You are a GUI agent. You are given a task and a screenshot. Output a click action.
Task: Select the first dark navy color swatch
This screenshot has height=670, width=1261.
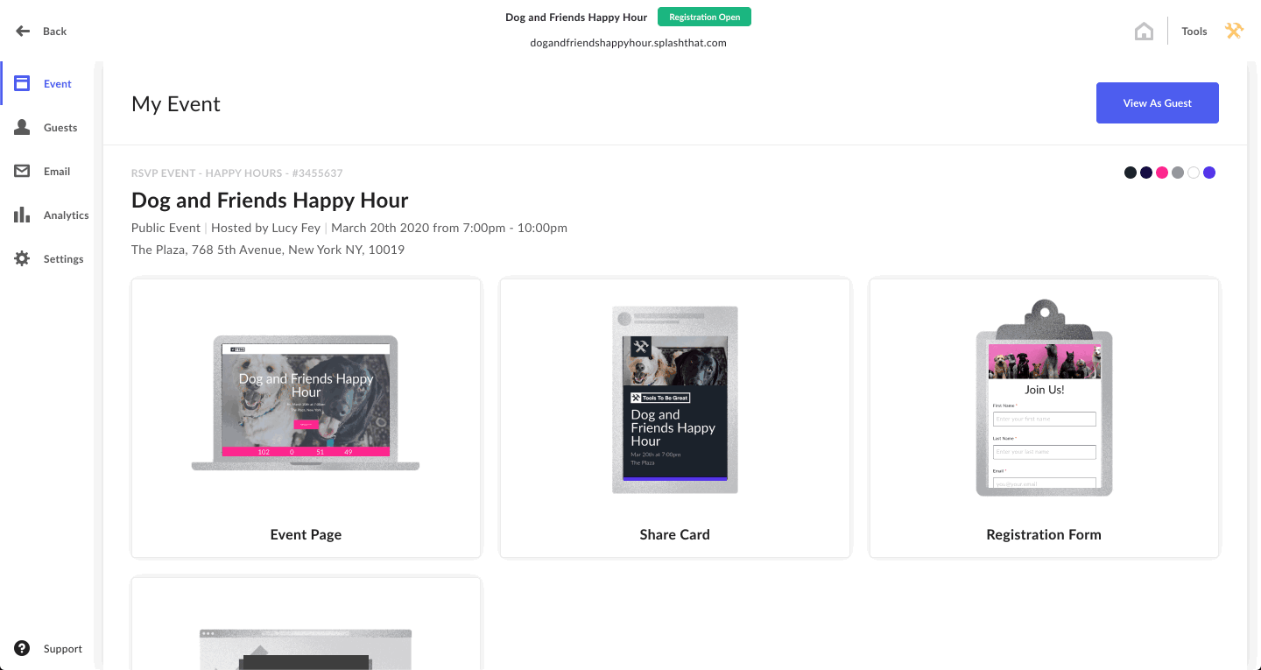click(x=1131, y=173)
